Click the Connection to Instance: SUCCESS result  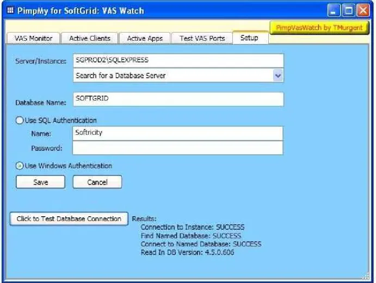[x=193, y=227]
